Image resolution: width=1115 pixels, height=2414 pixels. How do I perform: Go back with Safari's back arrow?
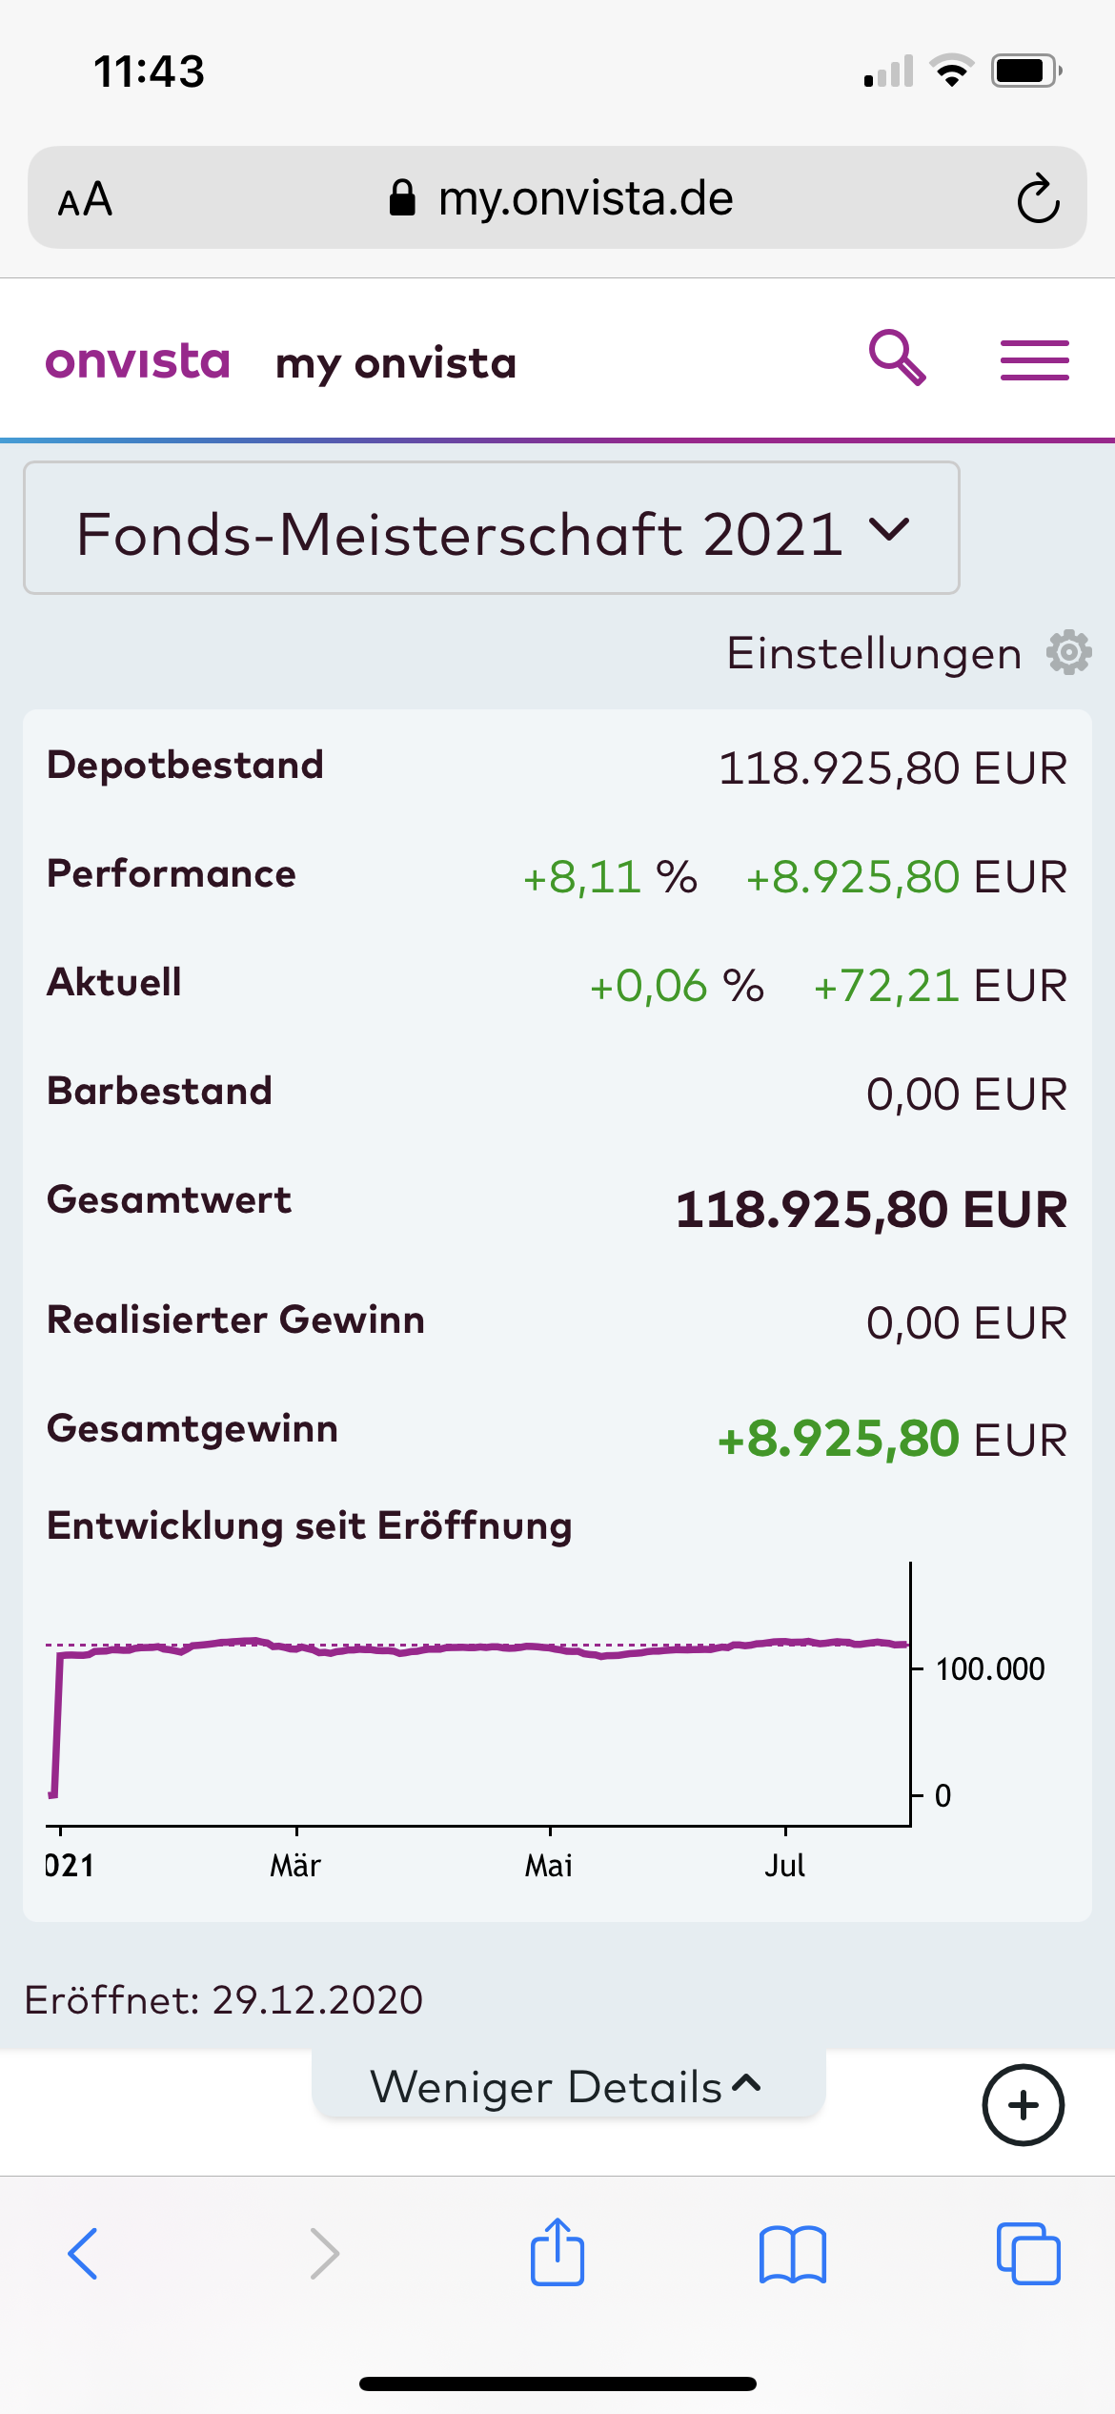[84, 2254]
